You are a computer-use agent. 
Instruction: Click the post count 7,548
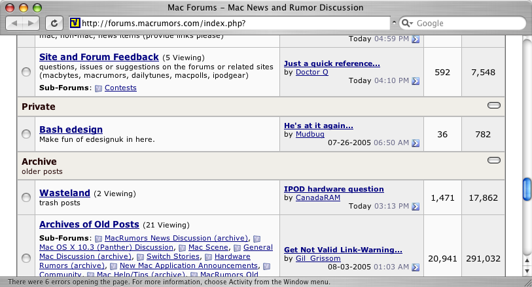[x=483, y=72]
